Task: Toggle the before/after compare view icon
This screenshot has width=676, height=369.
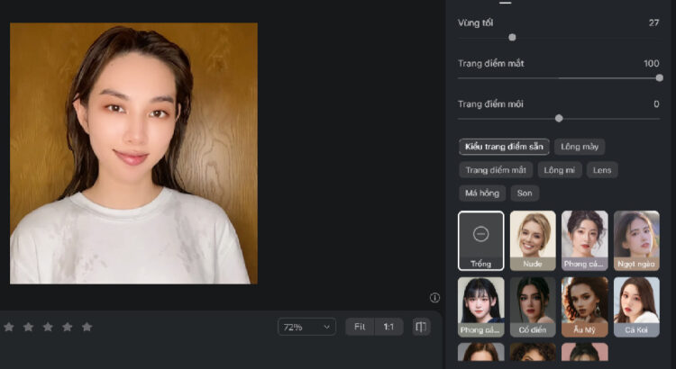Action: tap(421, 327)
